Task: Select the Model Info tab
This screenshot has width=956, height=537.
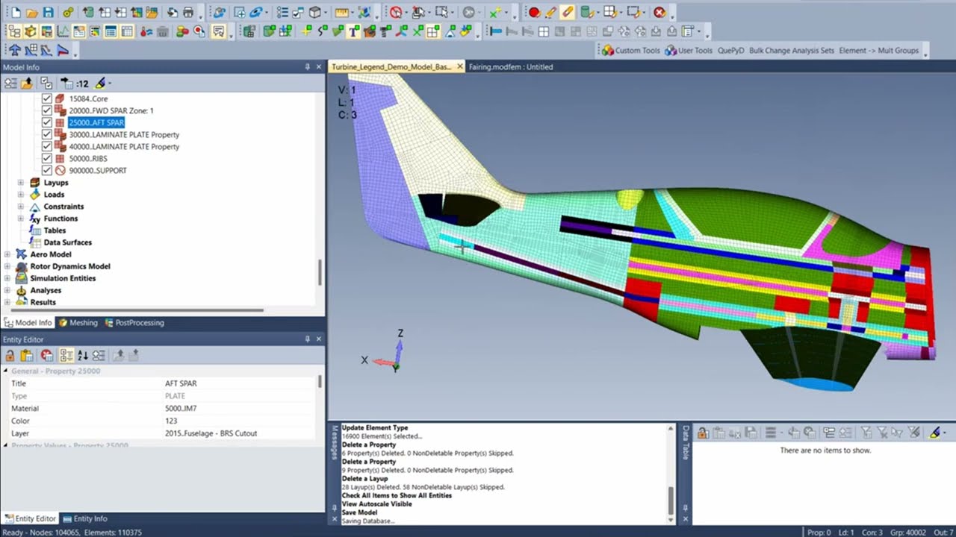Action: click(28, 323)
